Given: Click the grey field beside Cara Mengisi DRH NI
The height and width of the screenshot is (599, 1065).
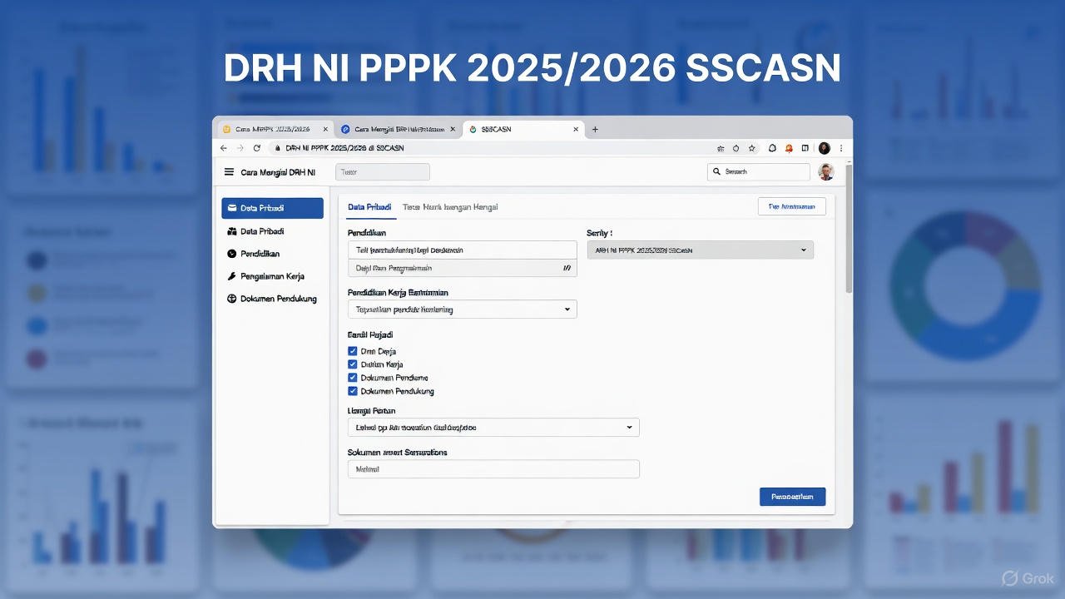Looking at the screenshot, I should (383, 171).
